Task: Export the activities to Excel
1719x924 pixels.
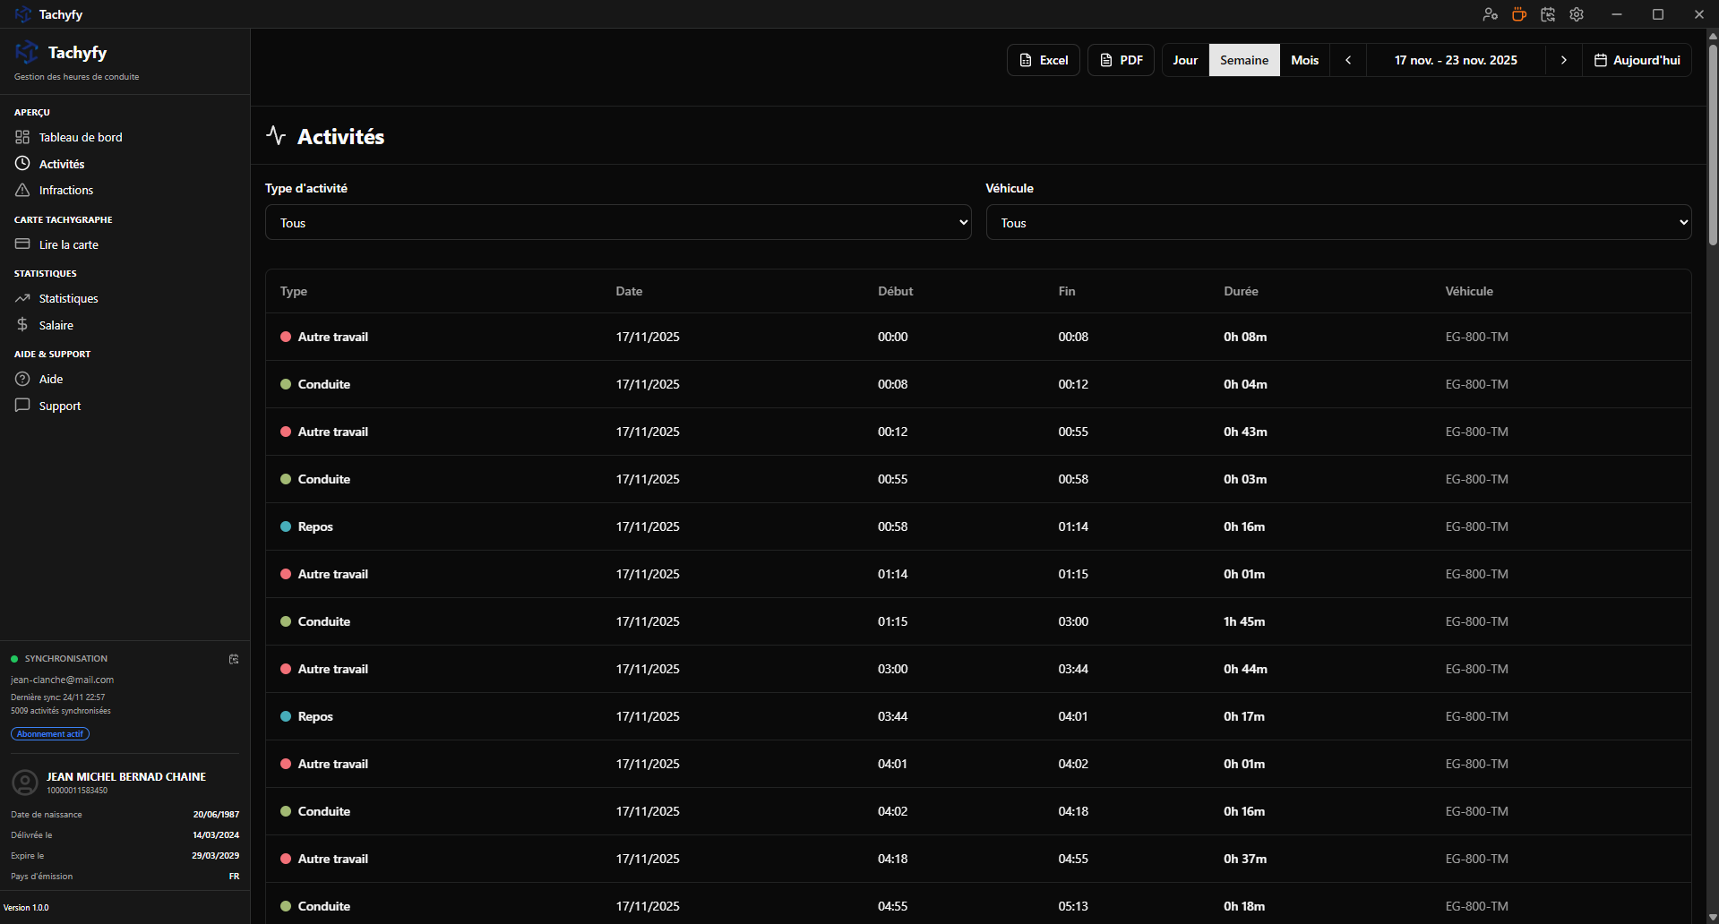Action: pyautogui.click(x=1043, y=59)
